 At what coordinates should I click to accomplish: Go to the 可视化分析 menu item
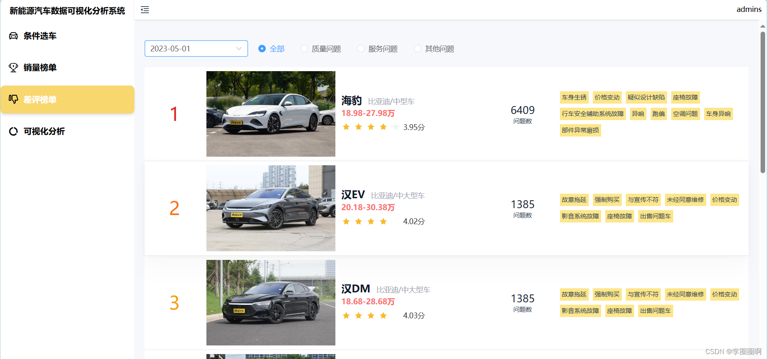coord(44,131)
